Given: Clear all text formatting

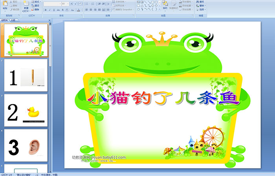Looking at the screenshot, I should coord(81,4).
